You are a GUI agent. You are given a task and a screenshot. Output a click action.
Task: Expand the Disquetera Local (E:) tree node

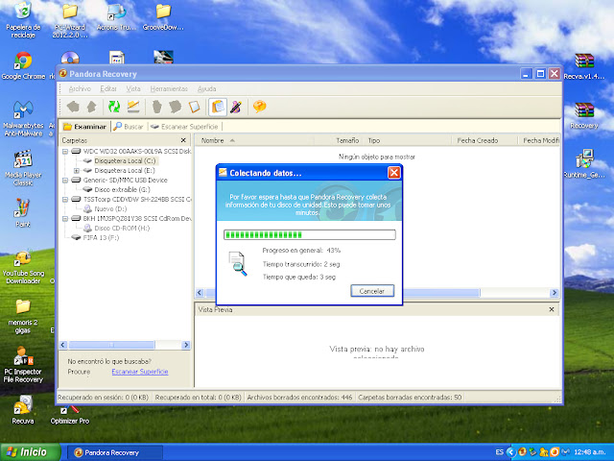pos(77,171)
